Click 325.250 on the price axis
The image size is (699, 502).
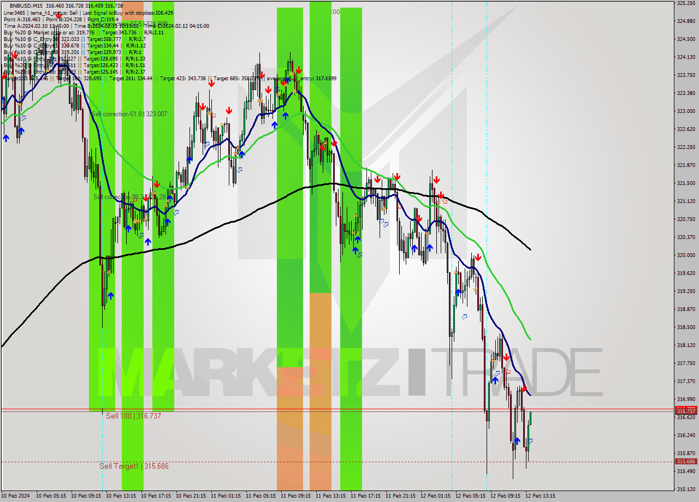[686, 3]
